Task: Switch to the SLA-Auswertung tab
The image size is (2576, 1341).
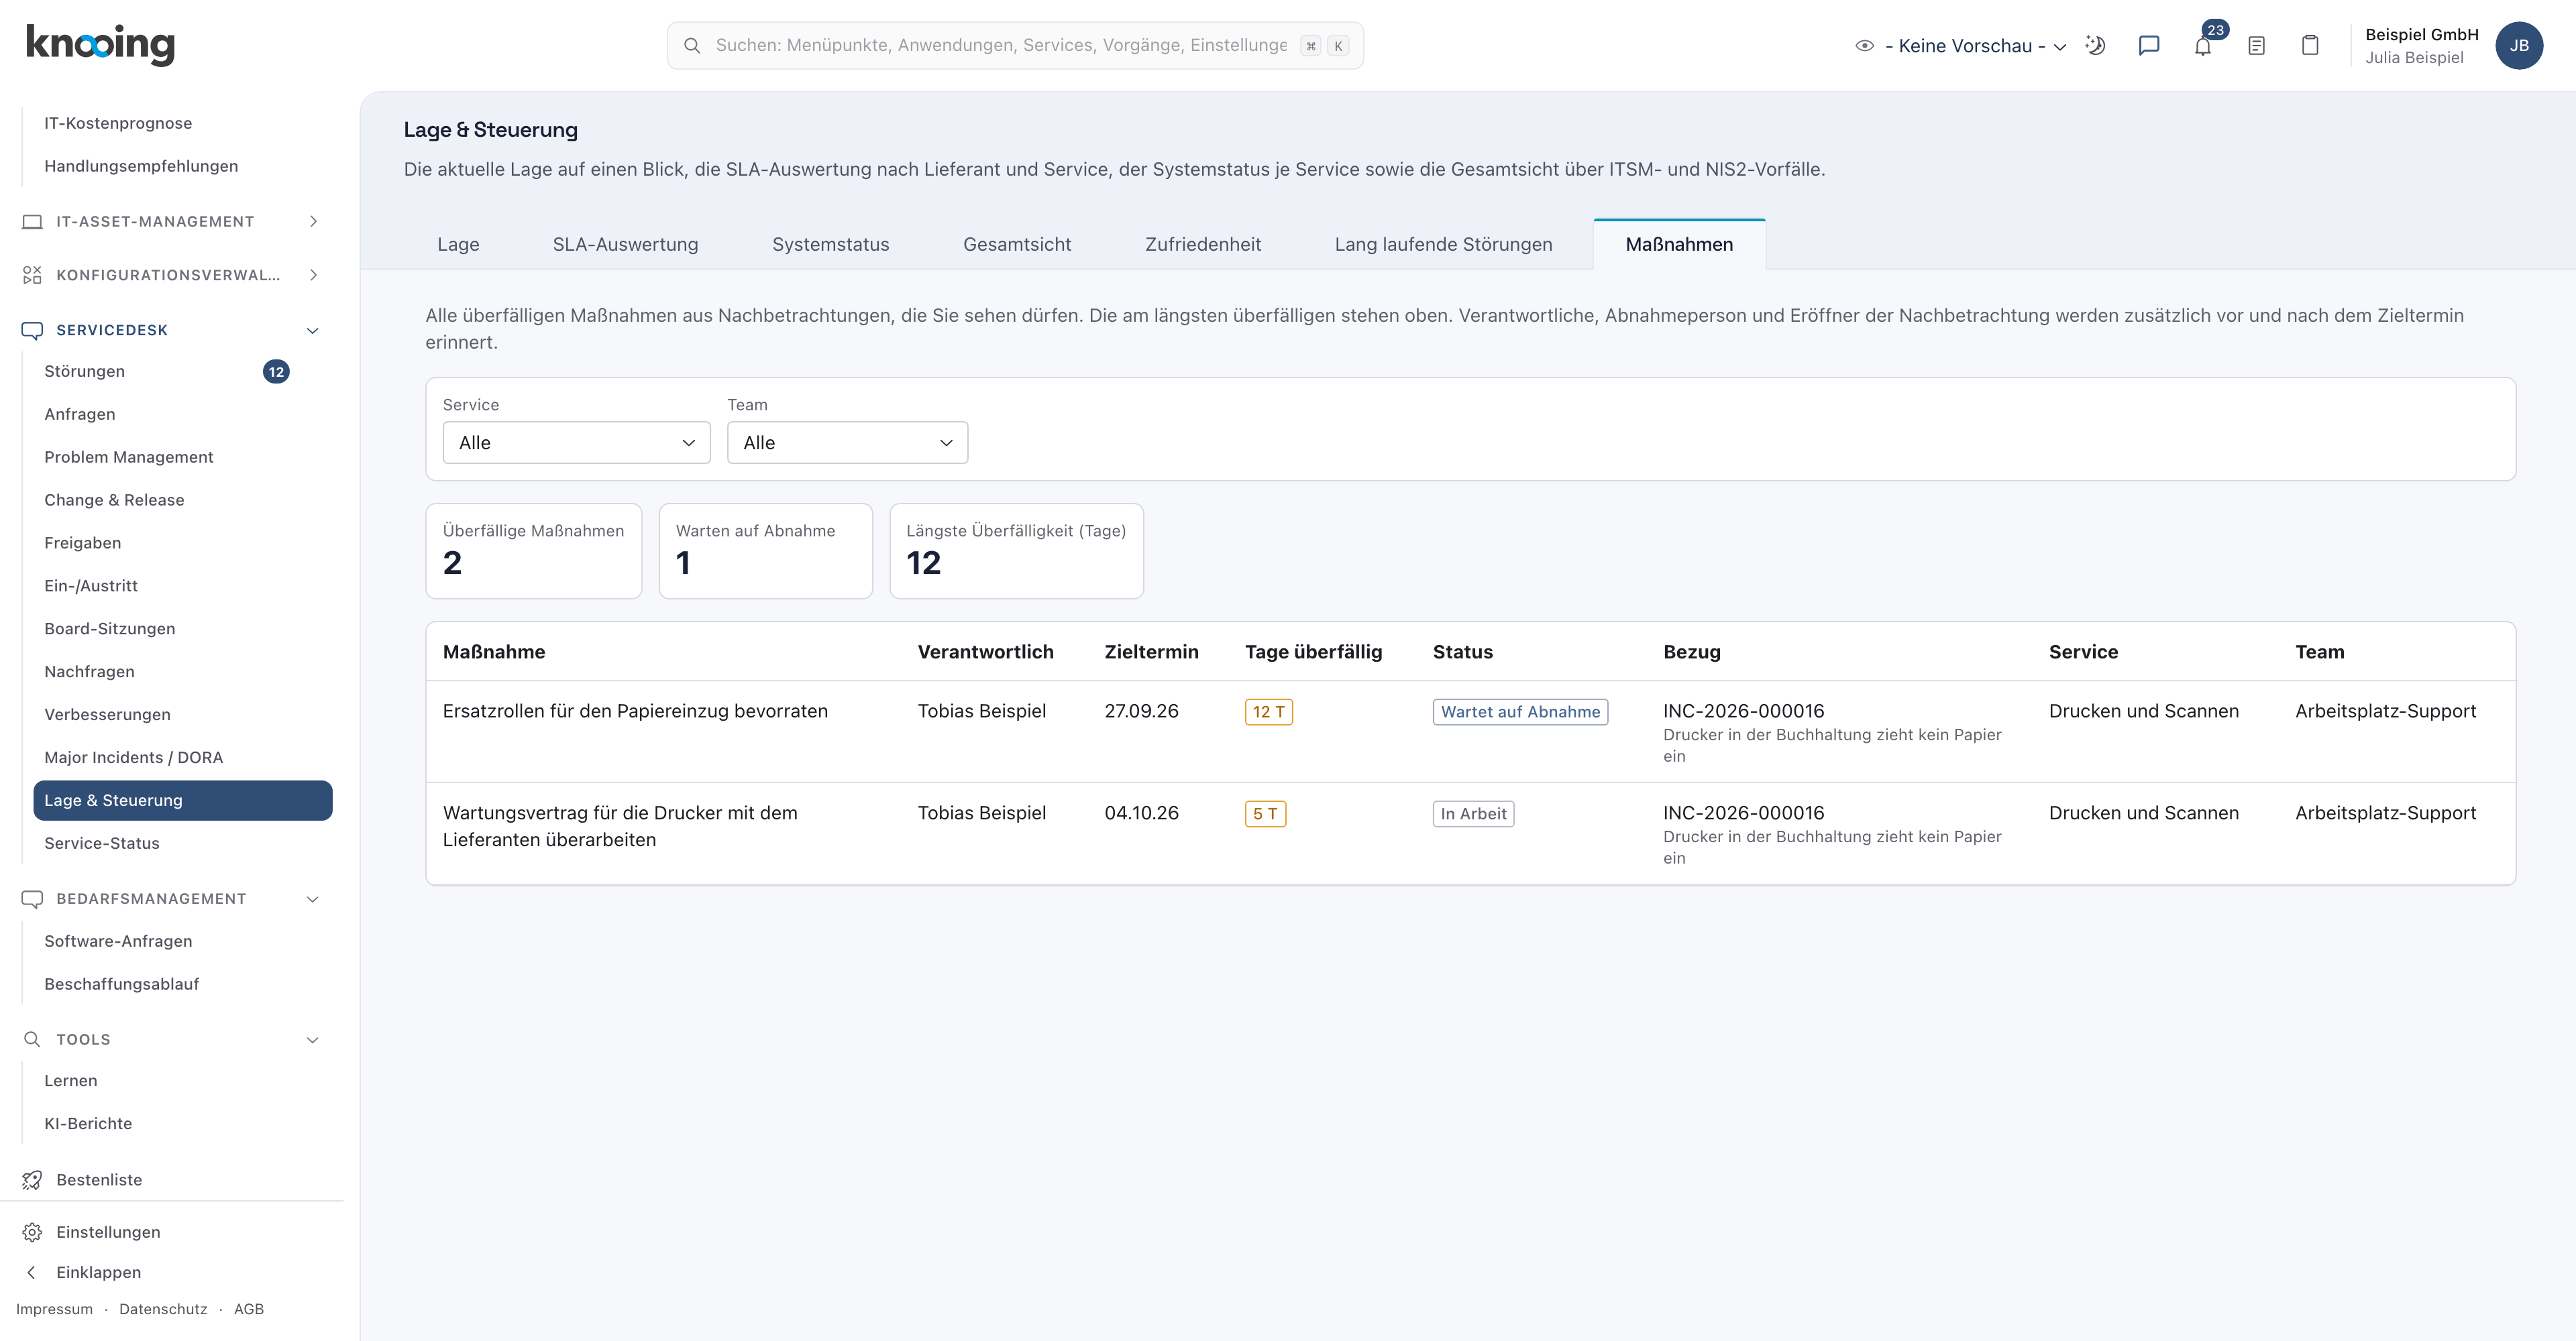Action: coord(626,245)
